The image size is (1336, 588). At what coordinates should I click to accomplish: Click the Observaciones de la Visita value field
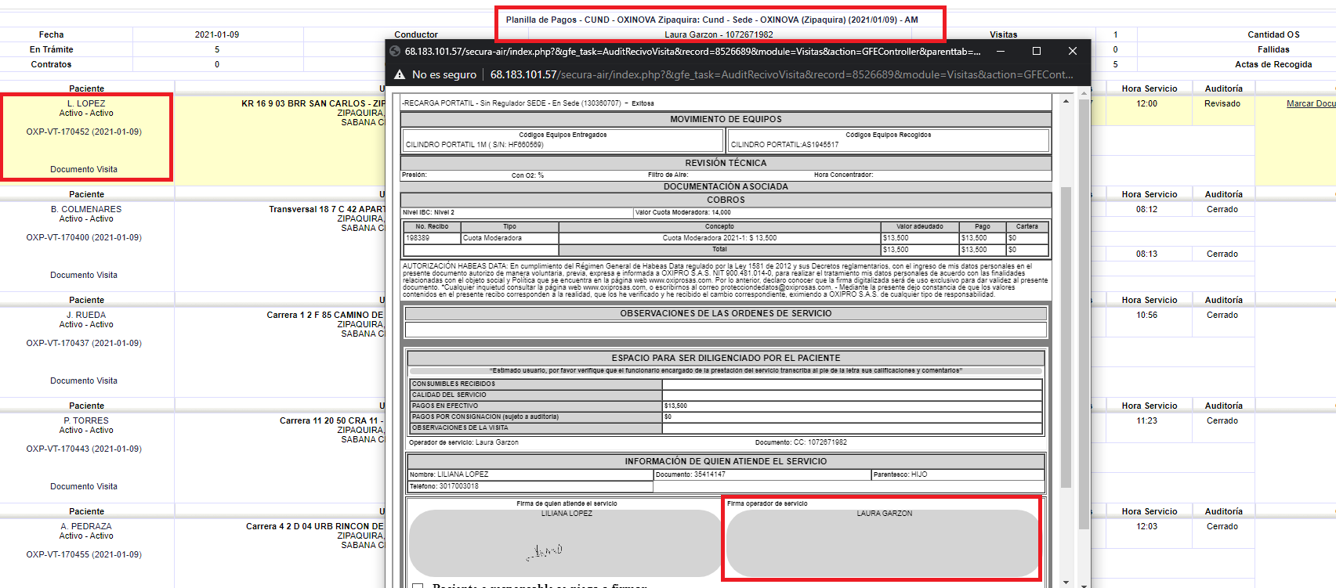click(852, 427)
